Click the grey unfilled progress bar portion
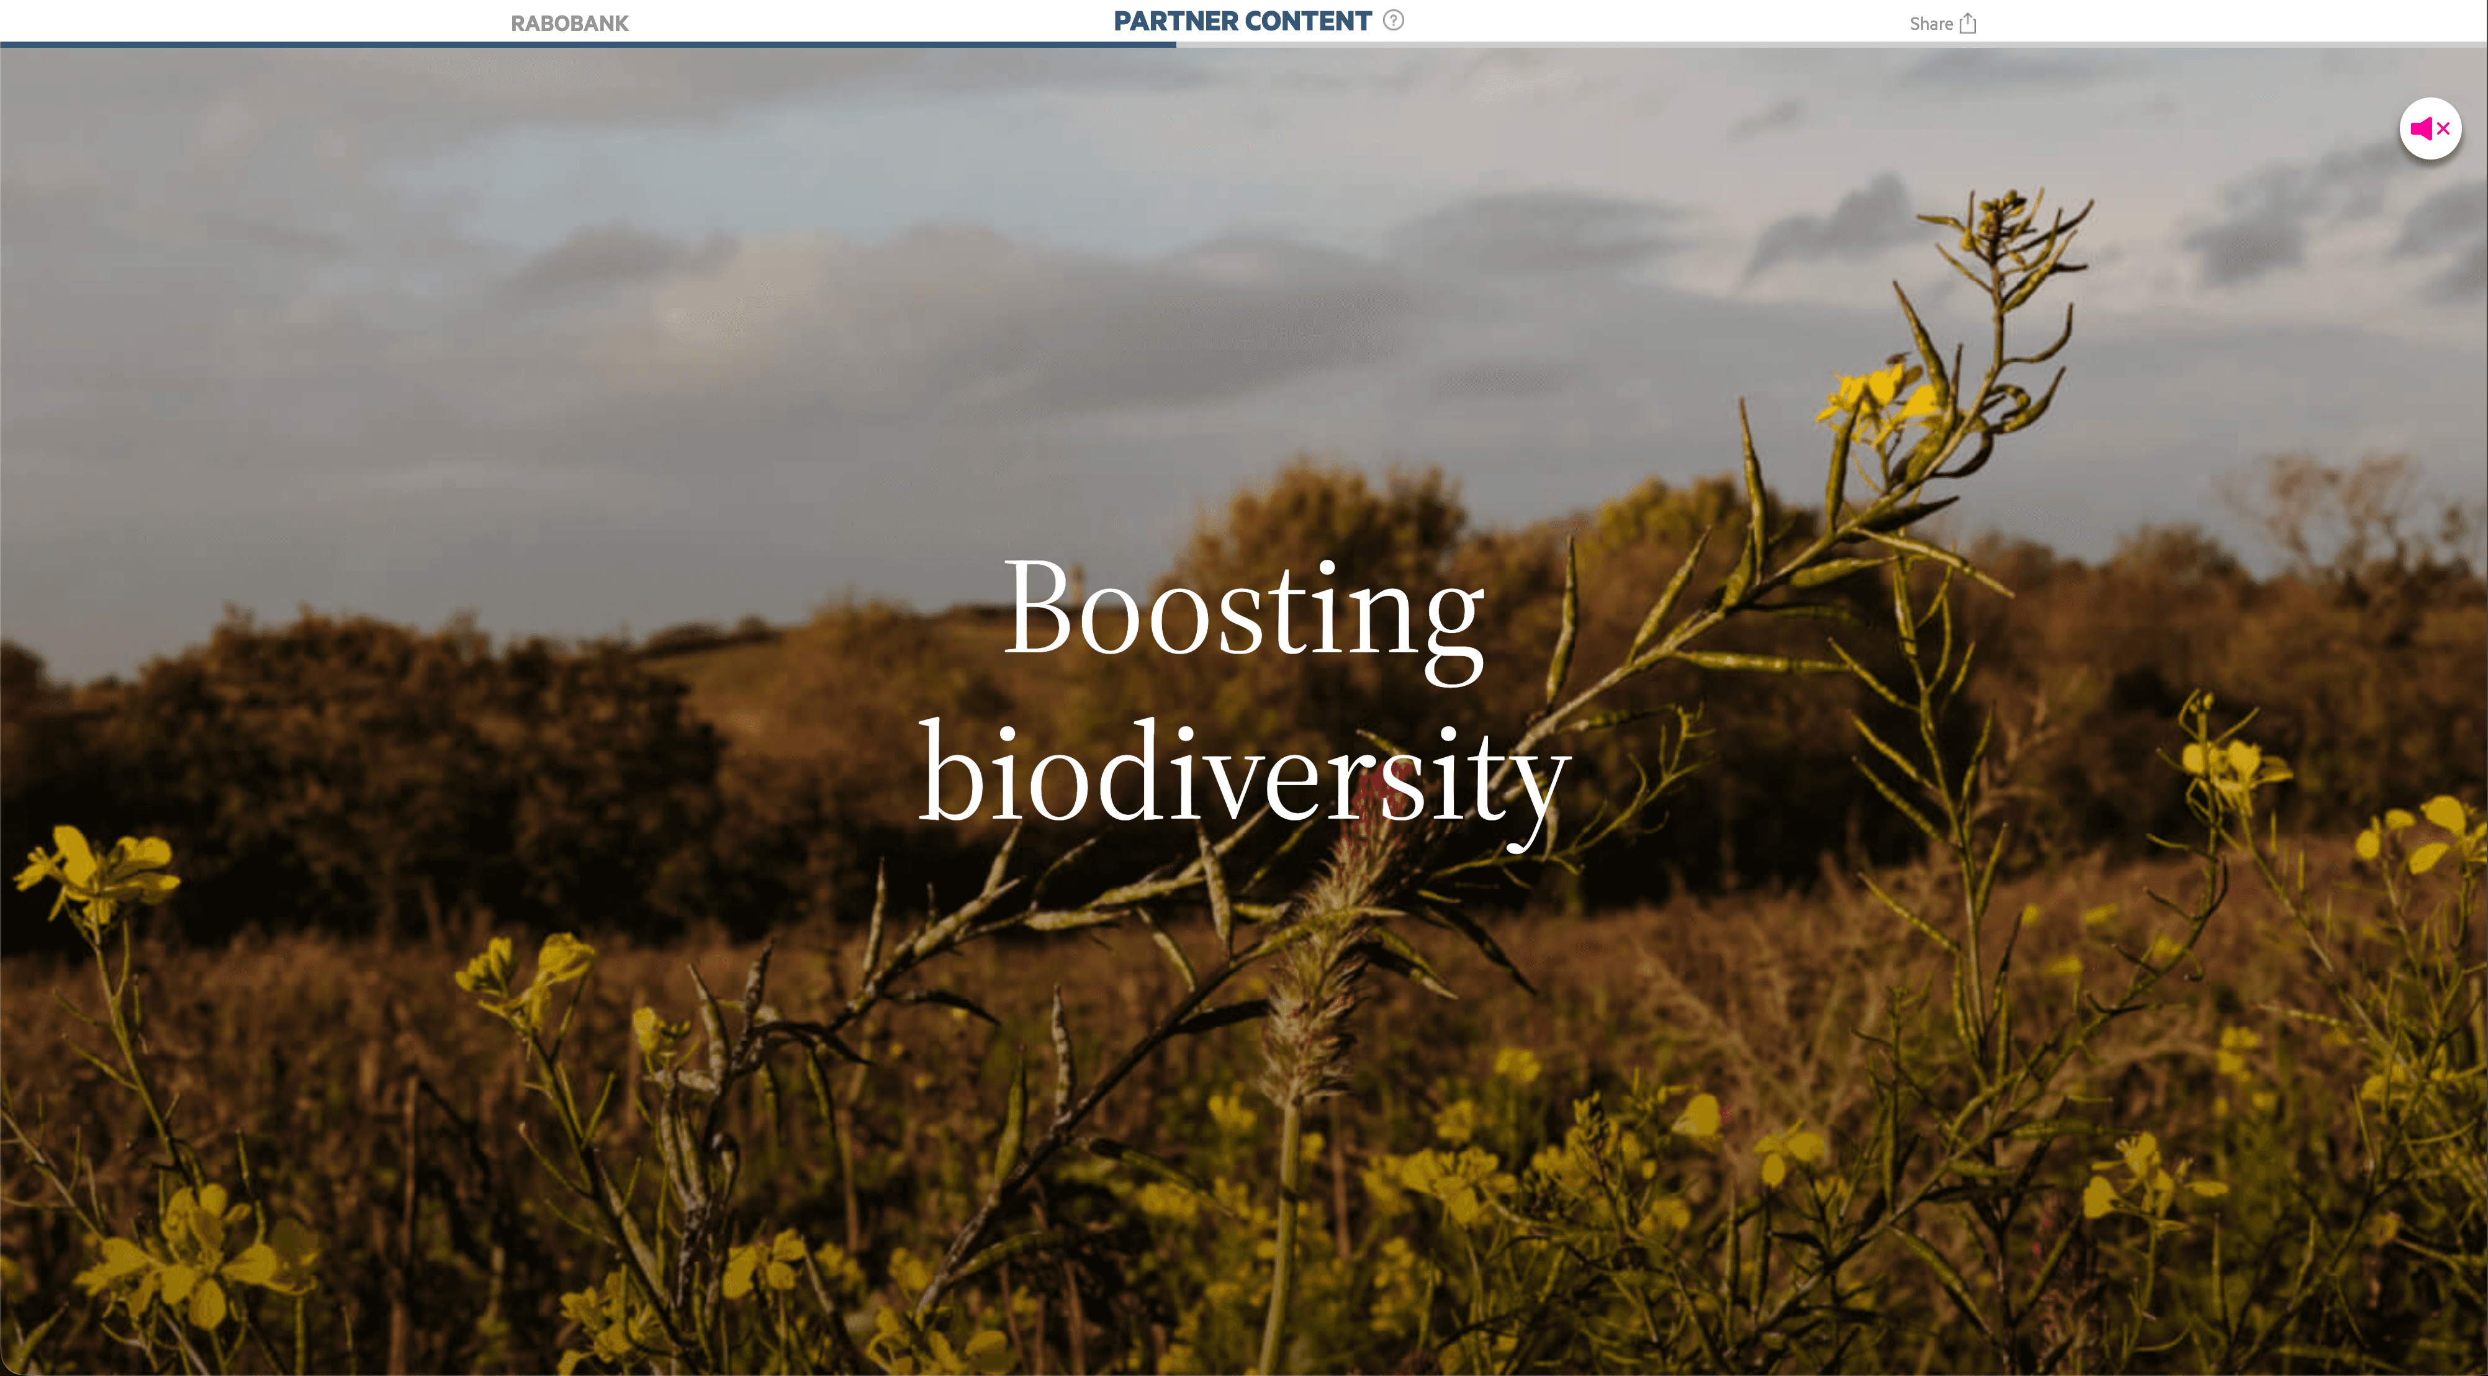 coord(1831,45)
